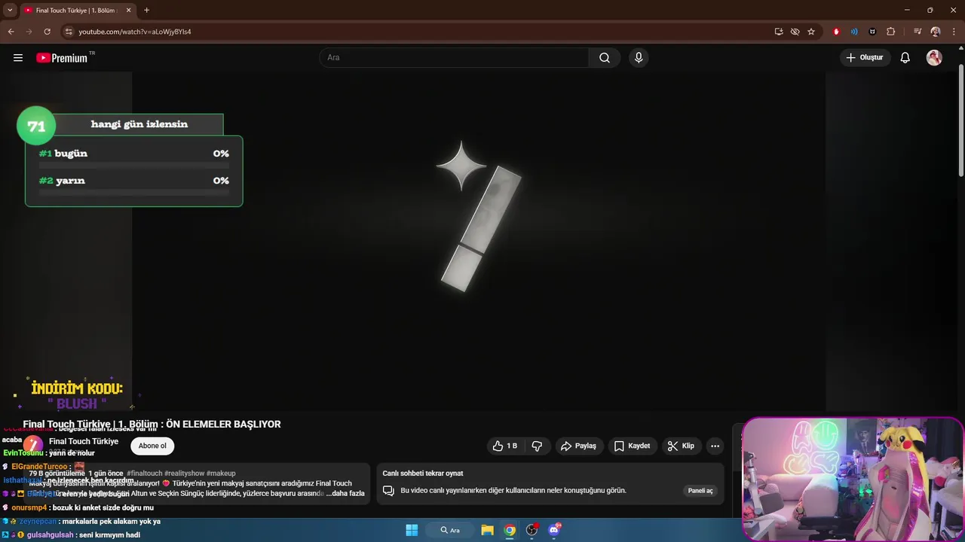This screenshot has height=542, width=965.
Task: View site information icon in address bar
Action: [69, 32]
